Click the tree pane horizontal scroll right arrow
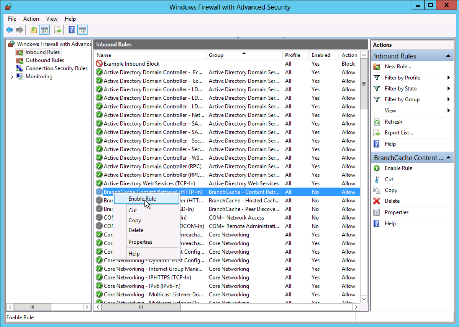Screen dimensions: 459x327 point(87,307)
